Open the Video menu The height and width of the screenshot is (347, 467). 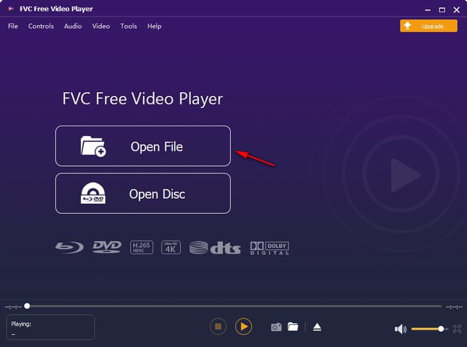click(101, 26)
